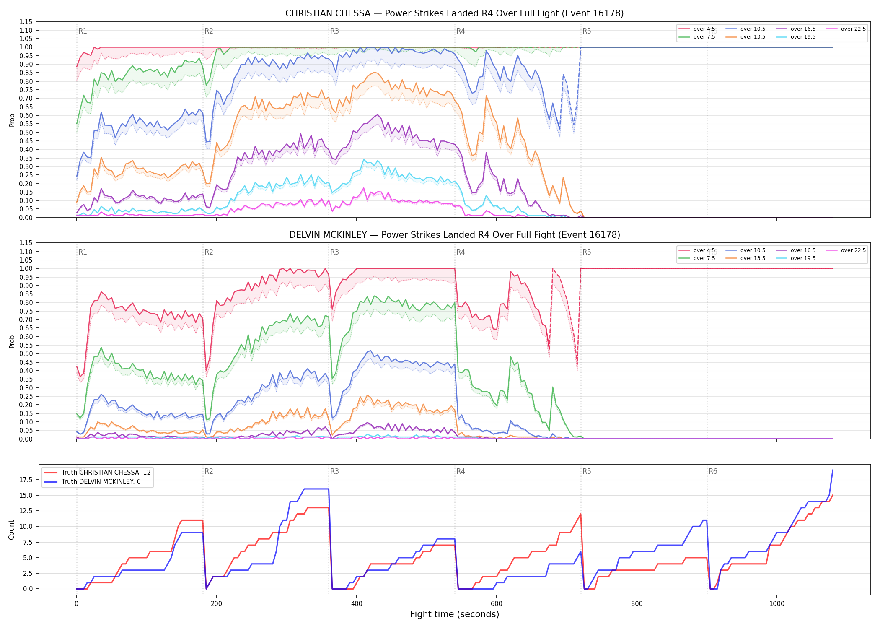Click the 'Prob' y-axis label of Chessa chart
This screenshot has width=880, height=629.
click(12, 120)
